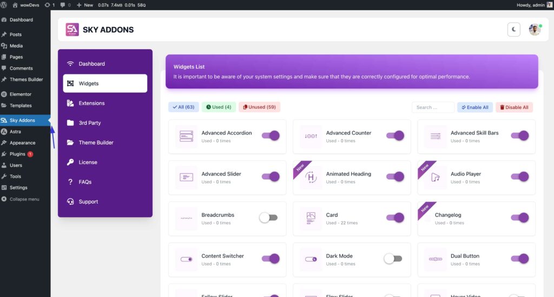
Task: Open License in purple panel
Action: pyautogui.click(x=105, y=162)
